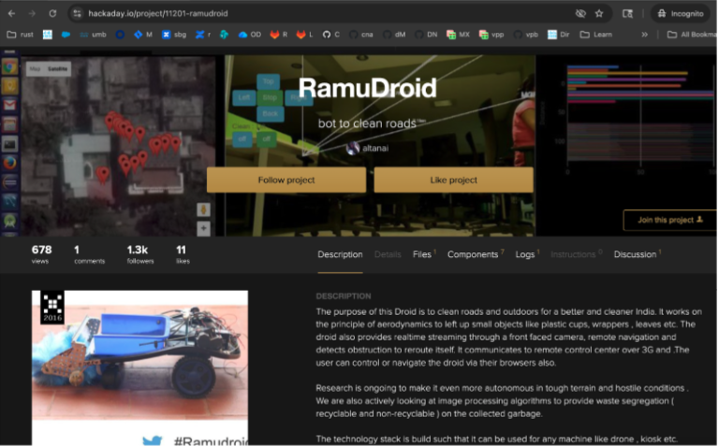Open the vpb GitHub bookmark
The height and width of the screenshot is (446, 719).
[x=525, y=35]
